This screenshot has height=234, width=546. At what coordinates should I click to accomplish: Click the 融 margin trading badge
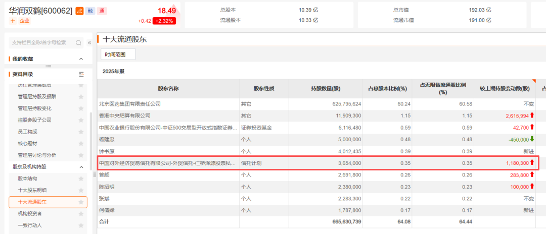pyautogui.click(x=89, y=11)
